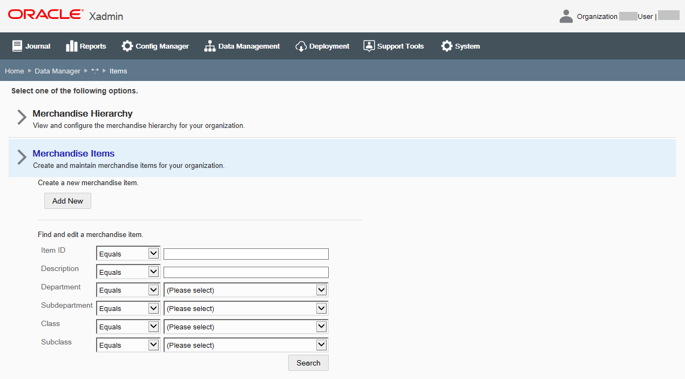Click the Deployment cloud download icon

coord(301,46)
